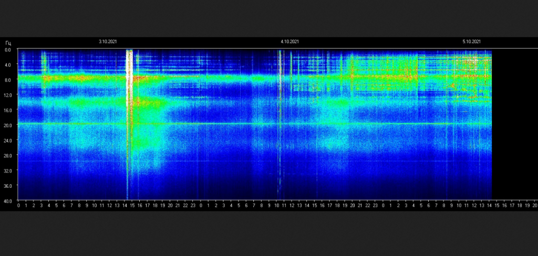Viewport: 538px width, 256px height.
Task: Click the Гц unit label
Action: pos(8,42)
